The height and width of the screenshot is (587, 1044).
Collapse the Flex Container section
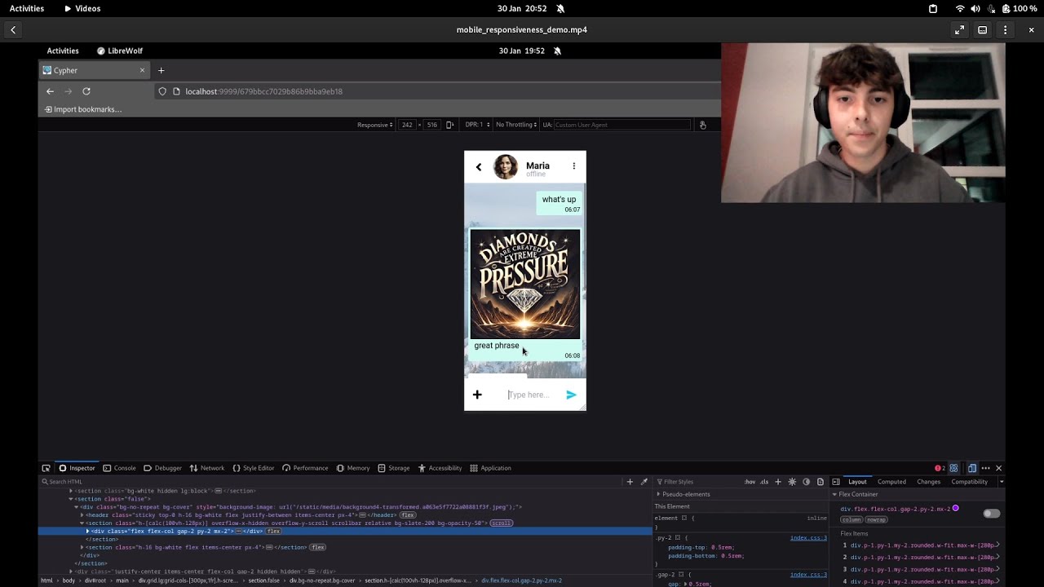[x=835, y=494]
